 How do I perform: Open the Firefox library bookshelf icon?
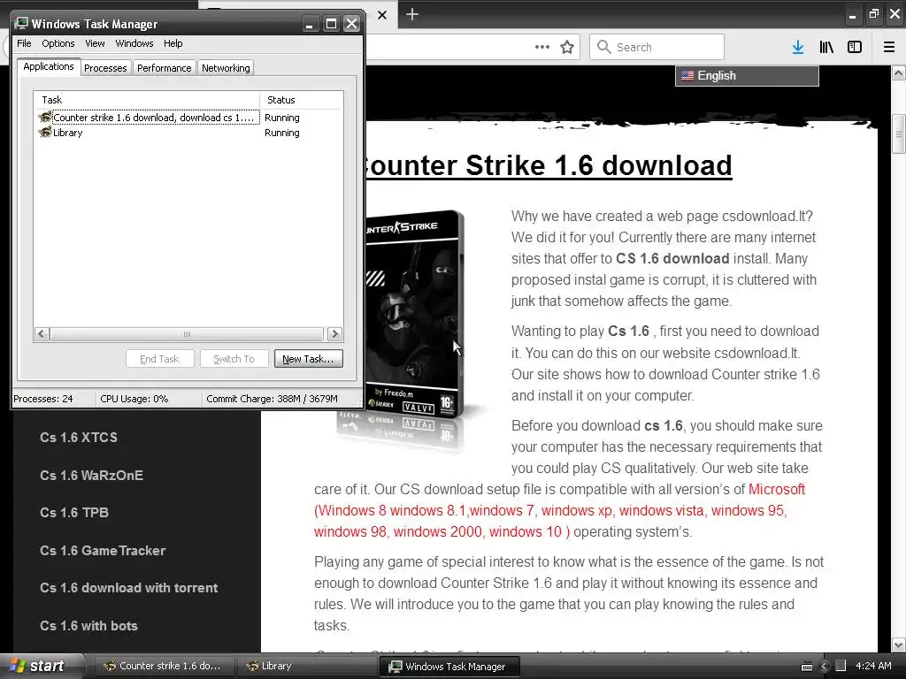click(826, 48)
